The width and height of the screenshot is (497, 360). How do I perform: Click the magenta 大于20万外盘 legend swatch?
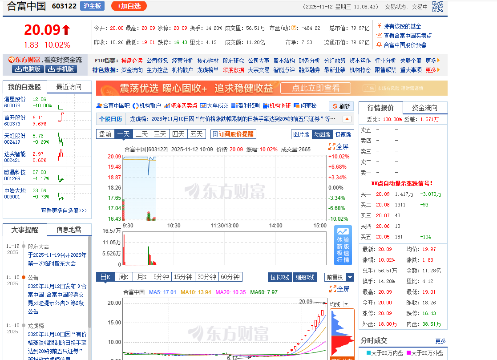point(408,352)
